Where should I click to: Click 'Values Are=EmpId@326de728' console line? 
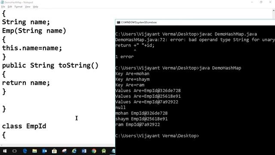pyautogui.click(x=148, y=91)
